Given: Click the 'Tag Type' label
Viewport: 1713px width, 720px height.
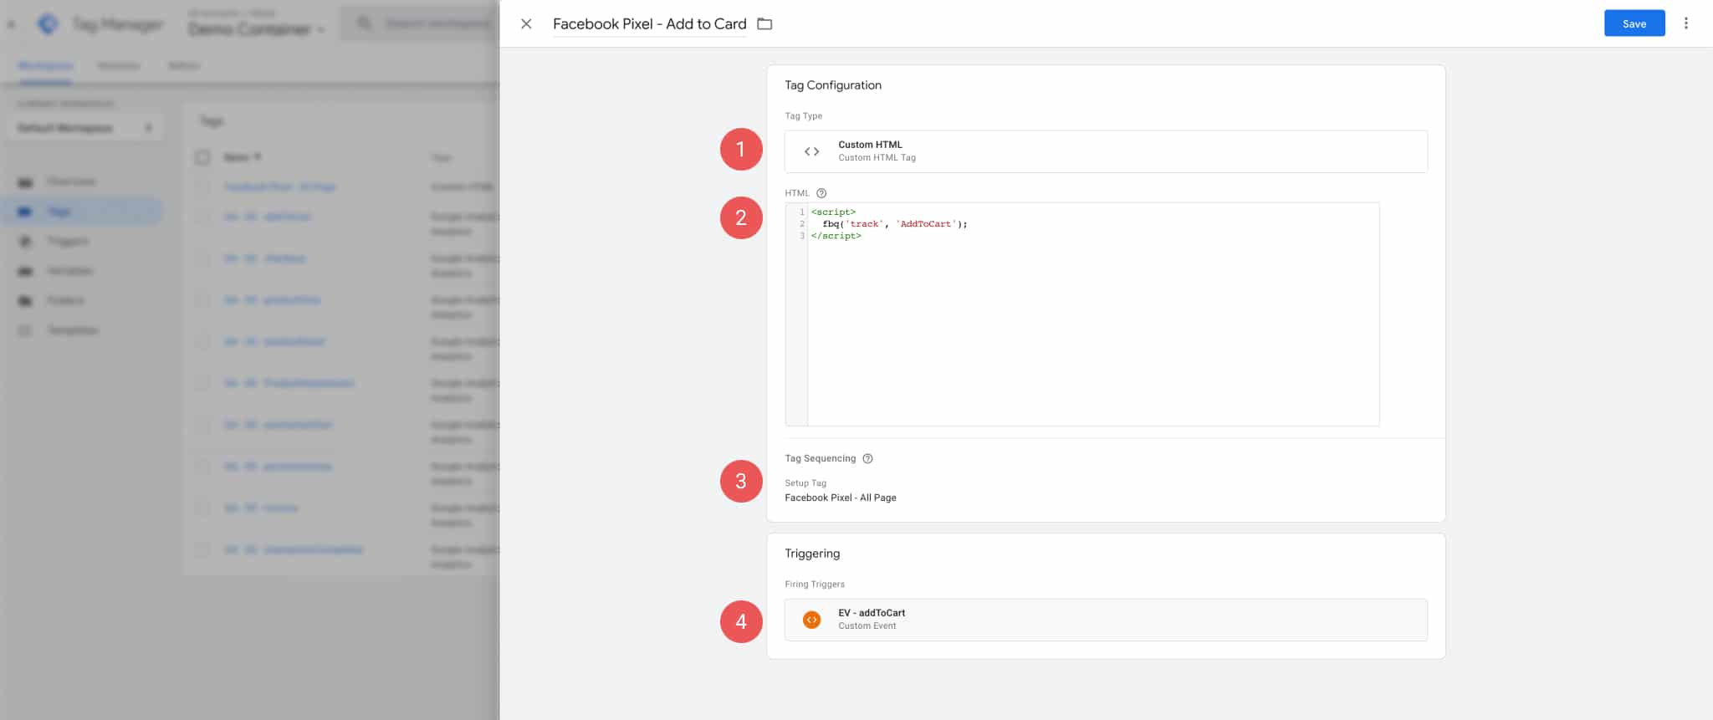Looking at the screenshot, I should point(803,116).
